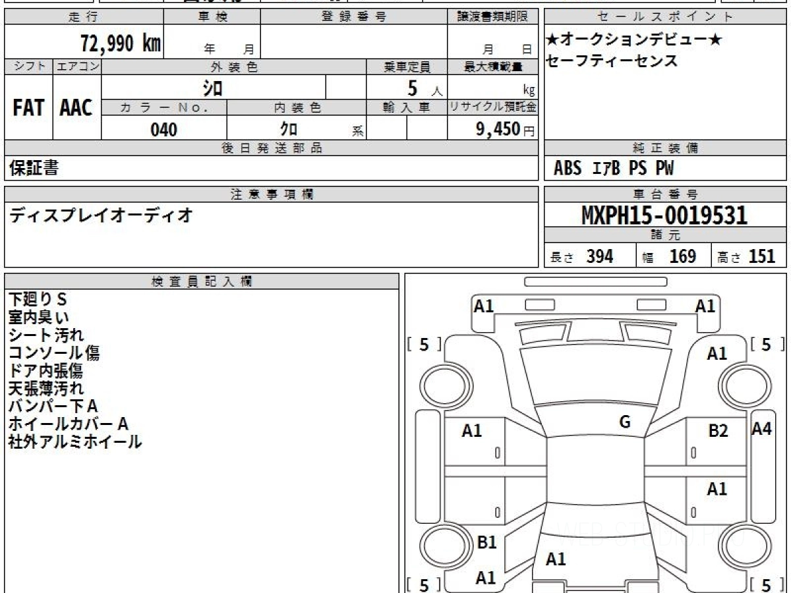
Task: Click the 純正装備 header
Action: 666,148
